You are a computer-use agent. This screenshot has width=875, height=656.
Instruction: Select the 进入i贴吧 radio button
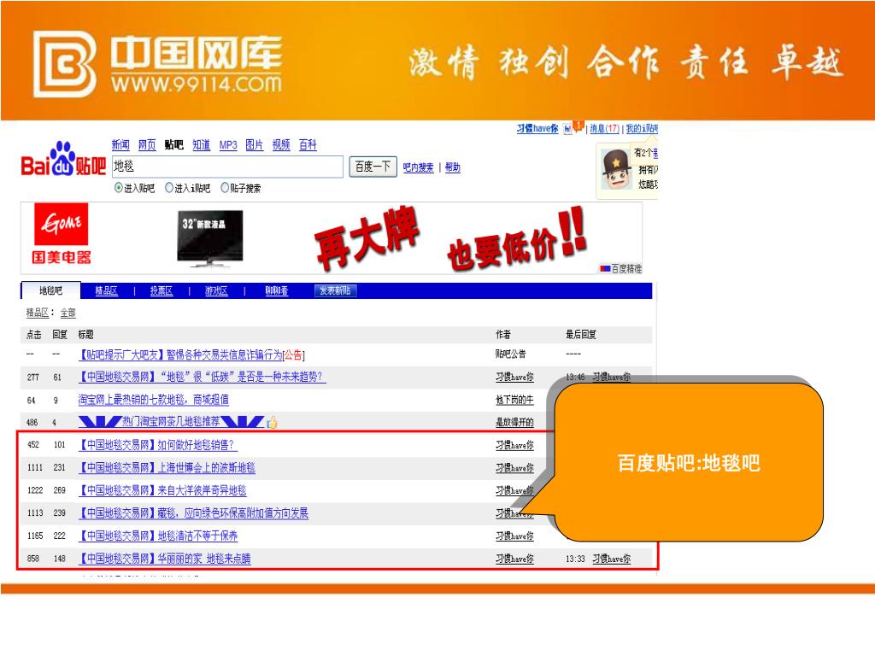pos(169,188)
